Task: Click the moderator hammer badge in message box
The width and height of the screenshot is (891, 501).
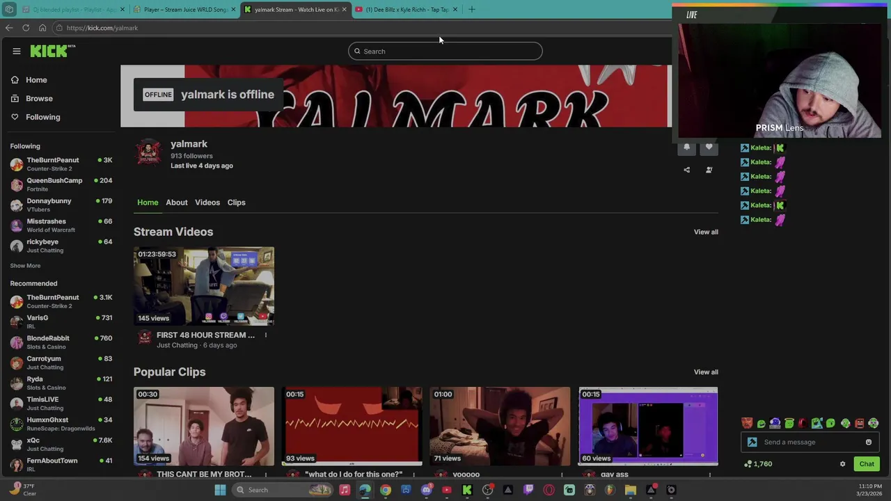Action: [752, 442]
